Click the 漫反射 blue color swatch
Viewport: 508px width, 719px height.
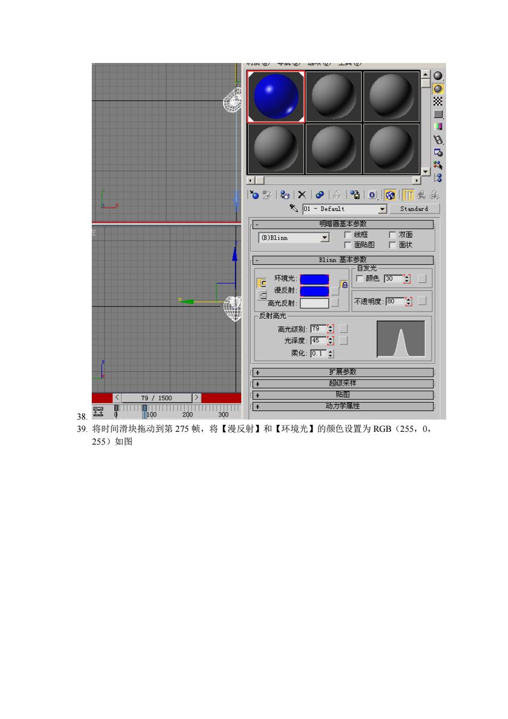[x=314, y=291]
